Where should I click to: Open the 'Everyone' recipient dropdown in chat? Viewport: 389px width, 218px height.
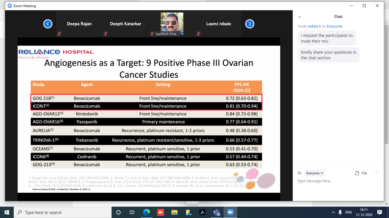click(x=315, y=173)
